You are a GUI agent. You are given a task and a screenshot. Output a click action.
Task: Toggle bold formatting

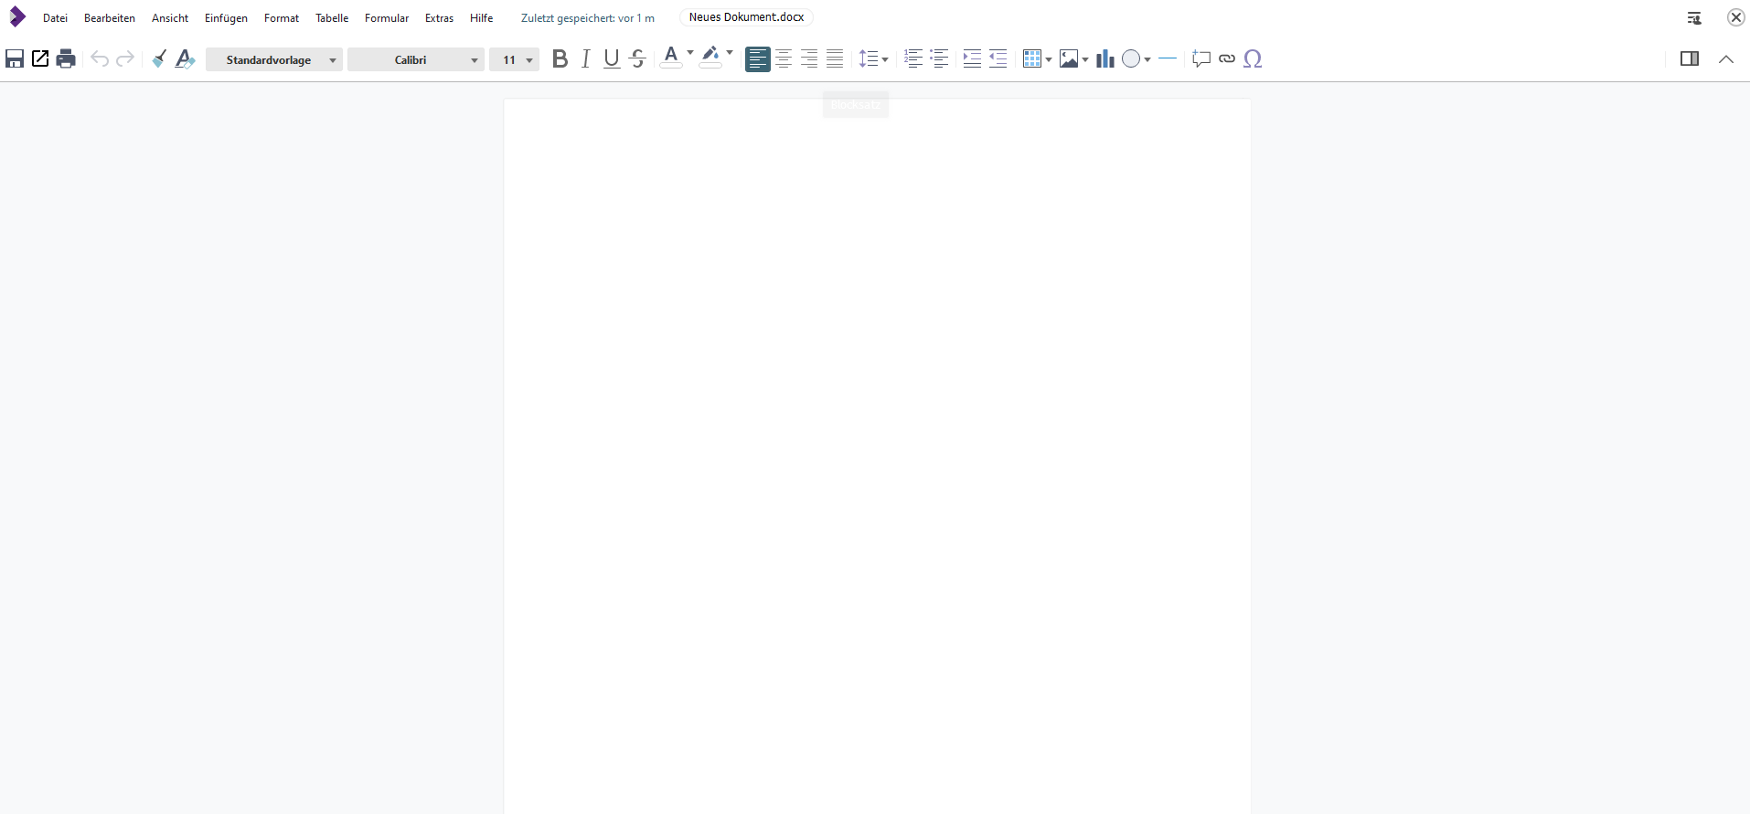[560, 59]
